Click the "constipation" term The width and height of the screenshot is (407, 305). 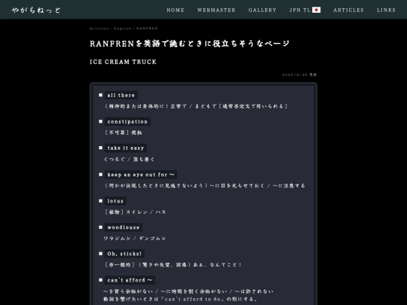pyautogui.click(x=127, y=122)
